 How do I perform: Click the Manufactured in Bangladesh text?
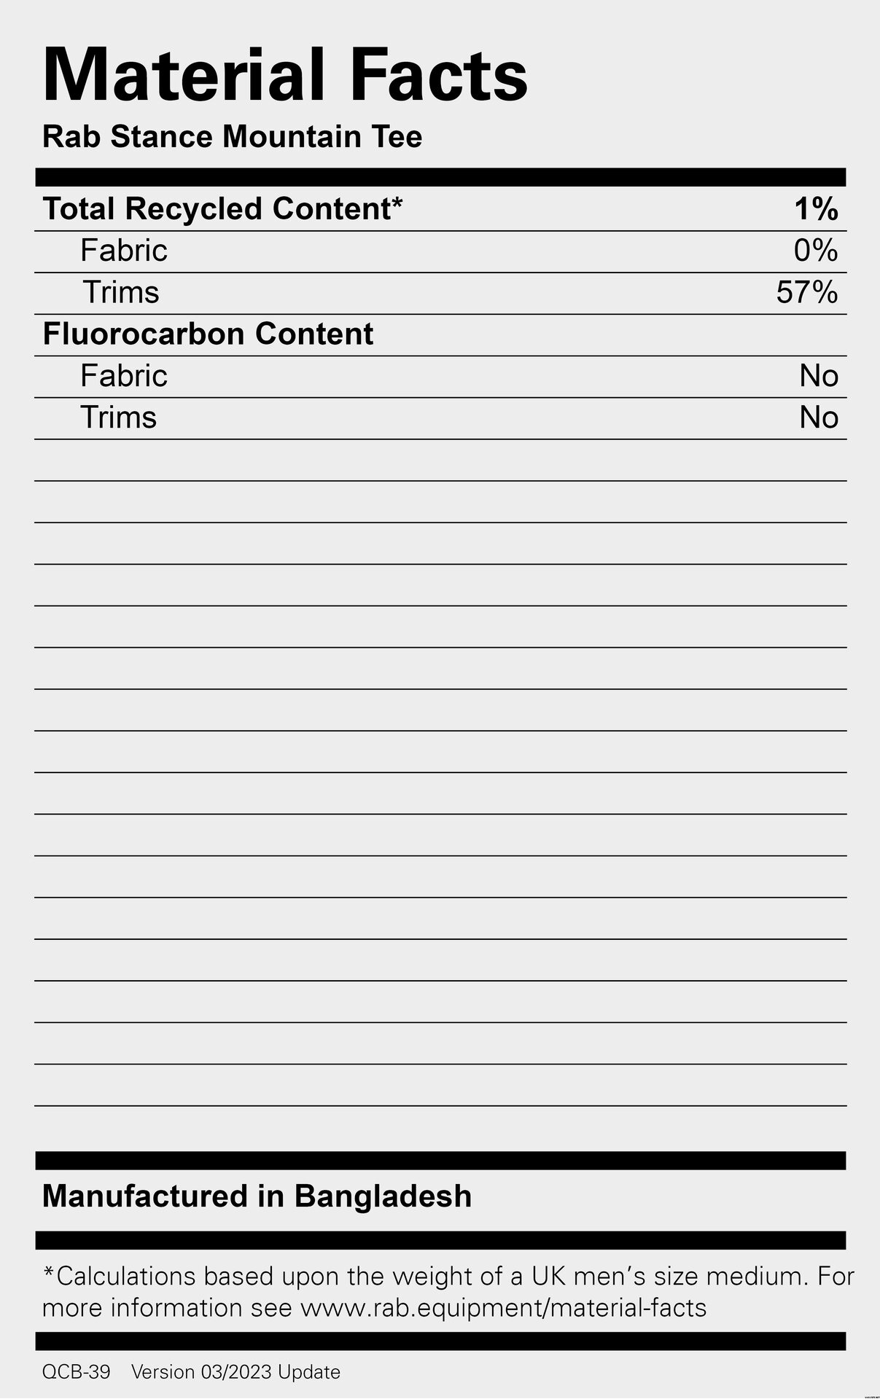[257, 1196]
